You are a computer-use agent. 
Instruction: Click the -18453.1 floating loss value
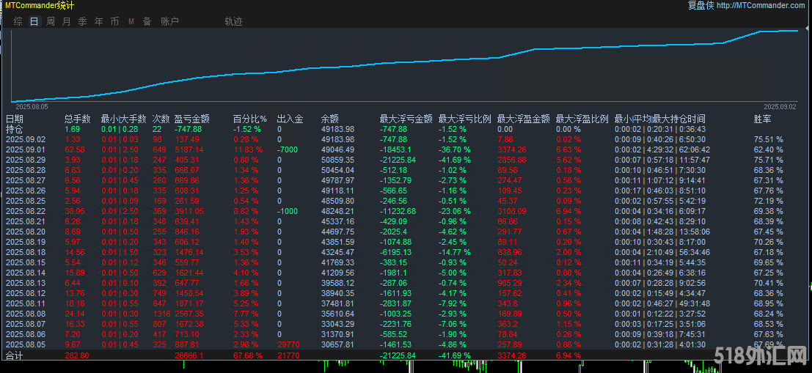pyautogui.click(x=397, y=150)
